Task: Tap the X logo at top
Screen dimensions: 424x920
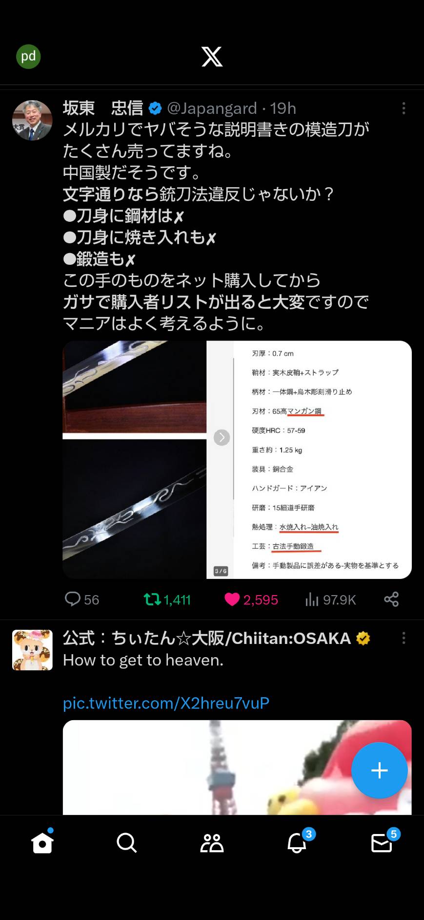Action: 212,57
